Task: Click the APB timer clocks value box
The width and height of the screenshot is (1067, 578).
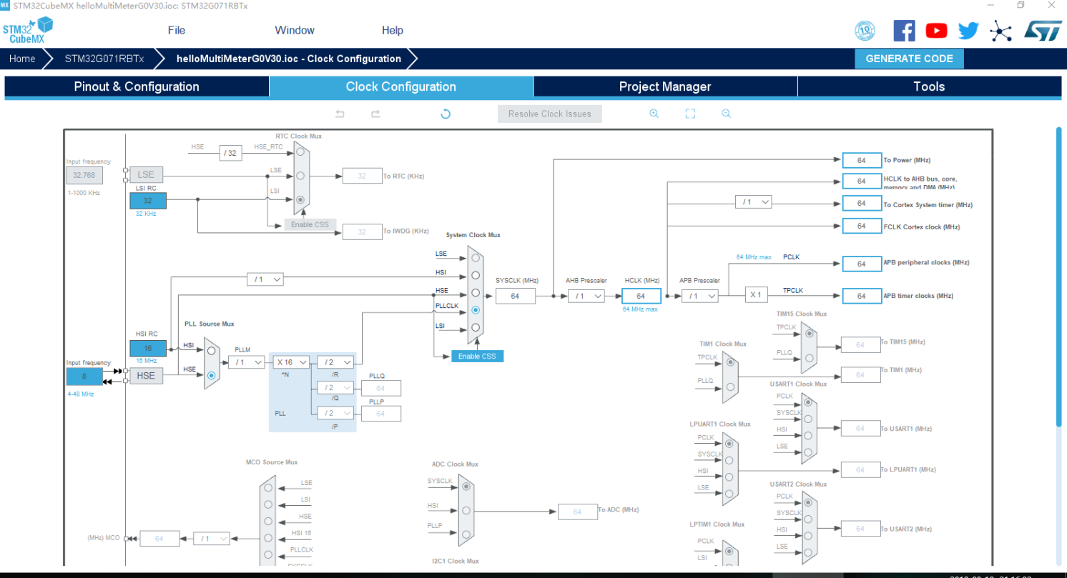Action: 861,296
